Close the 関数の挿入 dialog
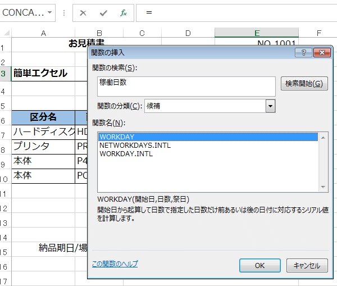Image resolution: width=337 pixels, height=286 pixels. pos(321,52)
